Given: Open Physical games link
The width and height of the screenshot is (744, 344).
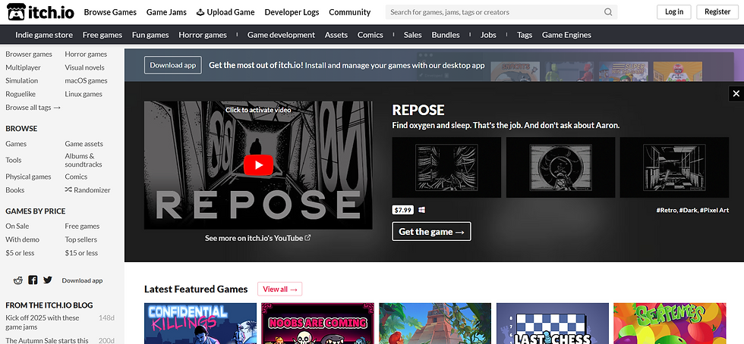Looking at the screenshot, I should pos(29,177).
